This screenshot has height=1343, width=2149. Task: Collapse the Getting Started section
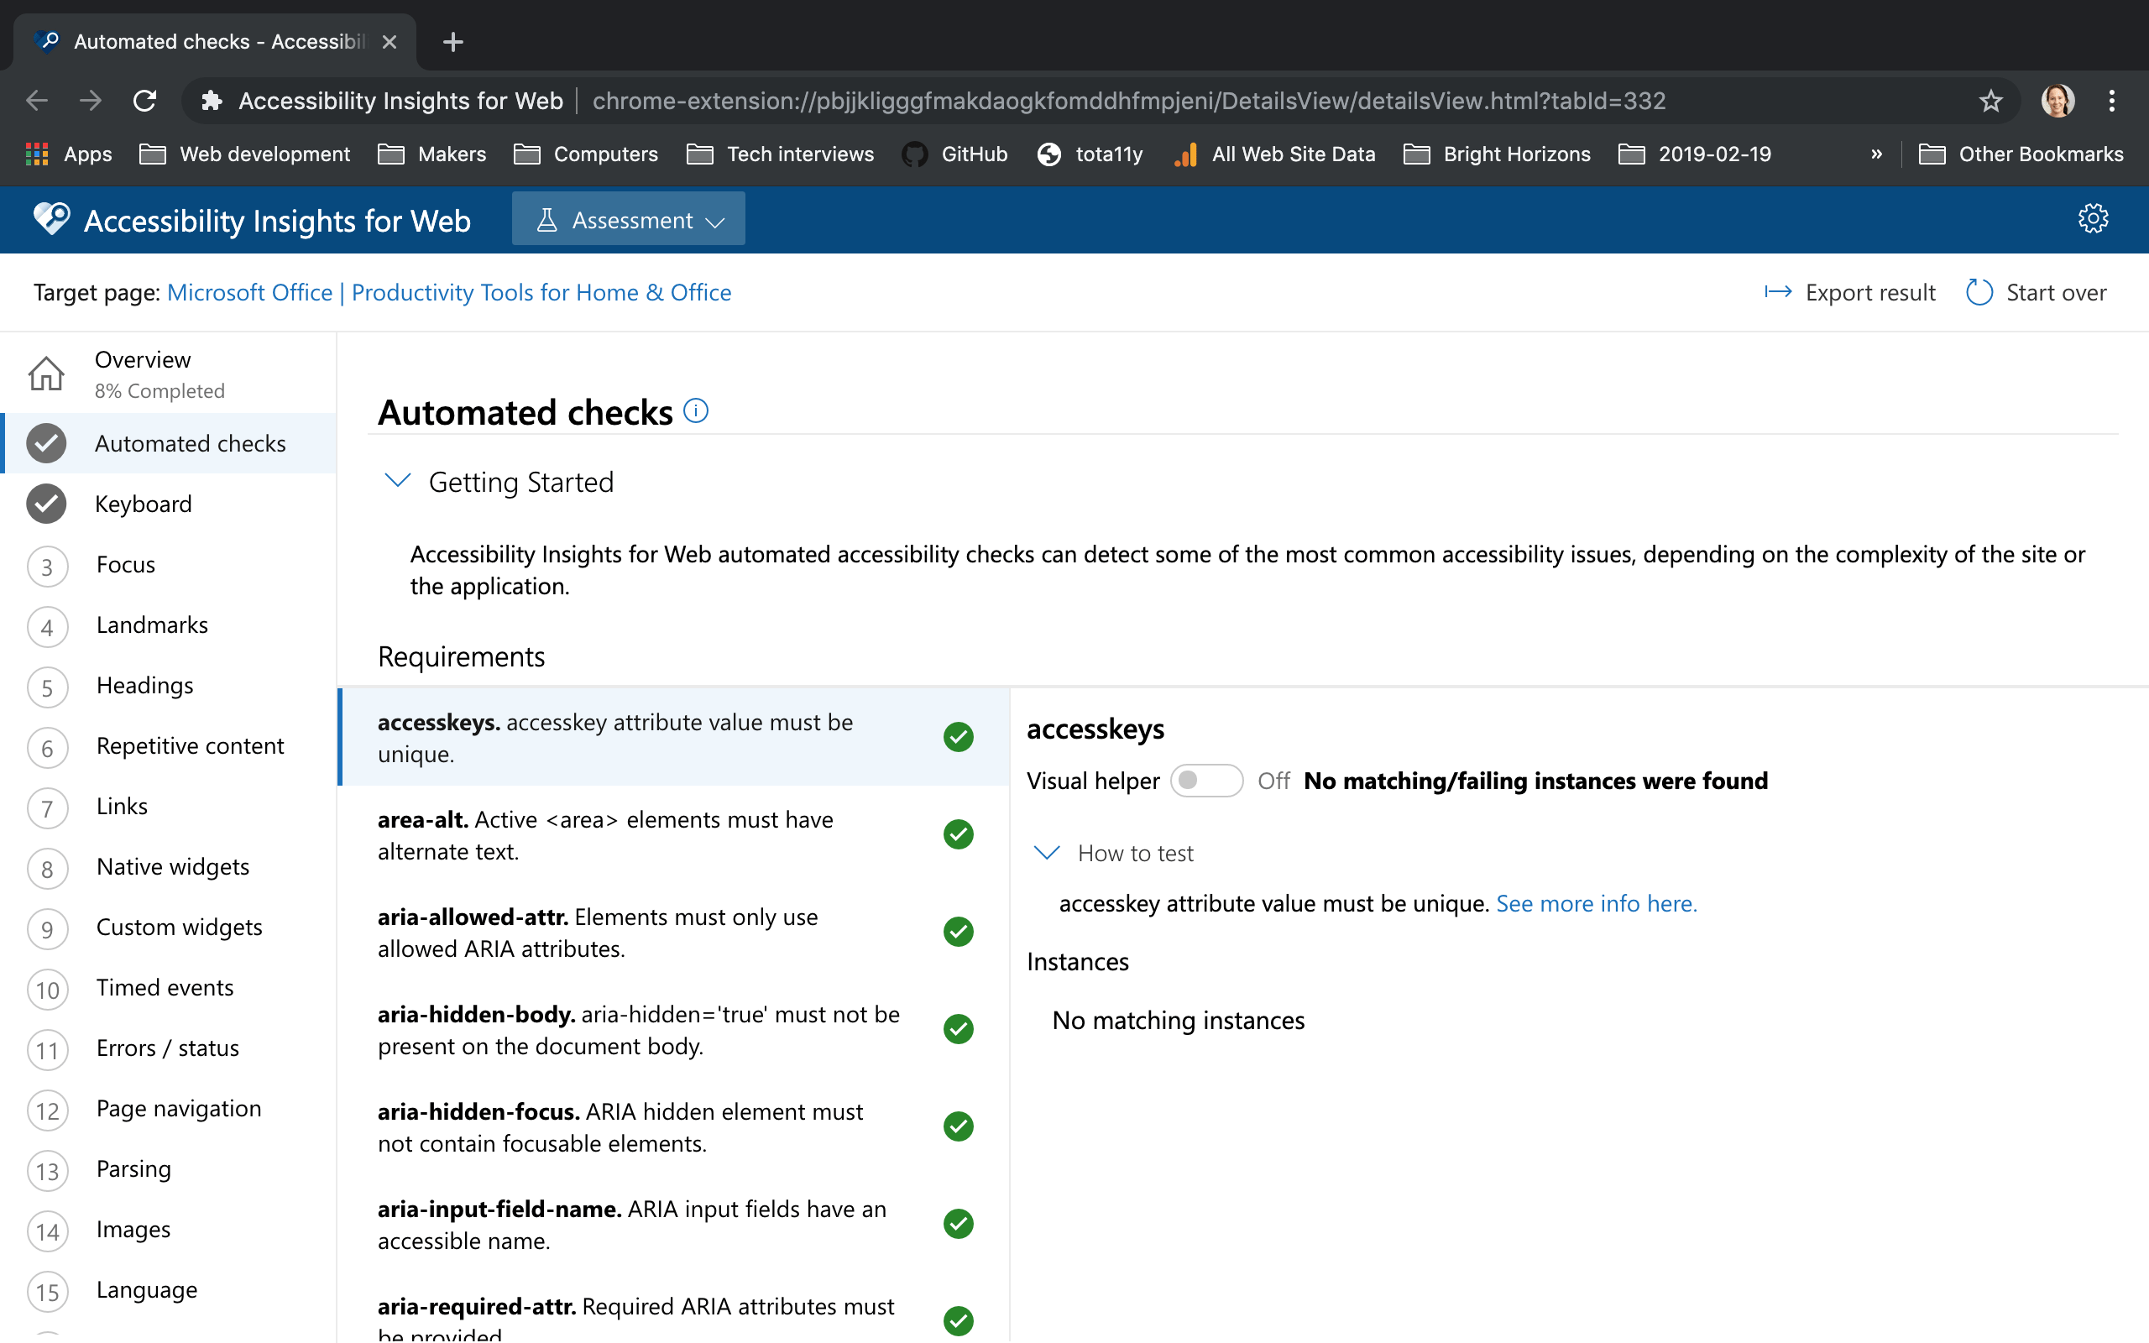398,480
